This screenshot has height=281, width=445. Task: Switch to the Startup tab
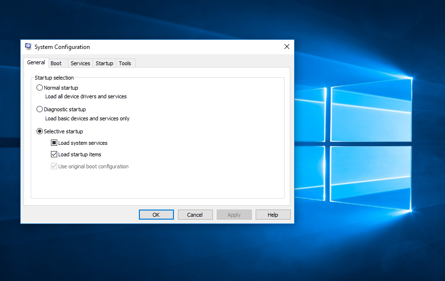[x=104, y=63]
